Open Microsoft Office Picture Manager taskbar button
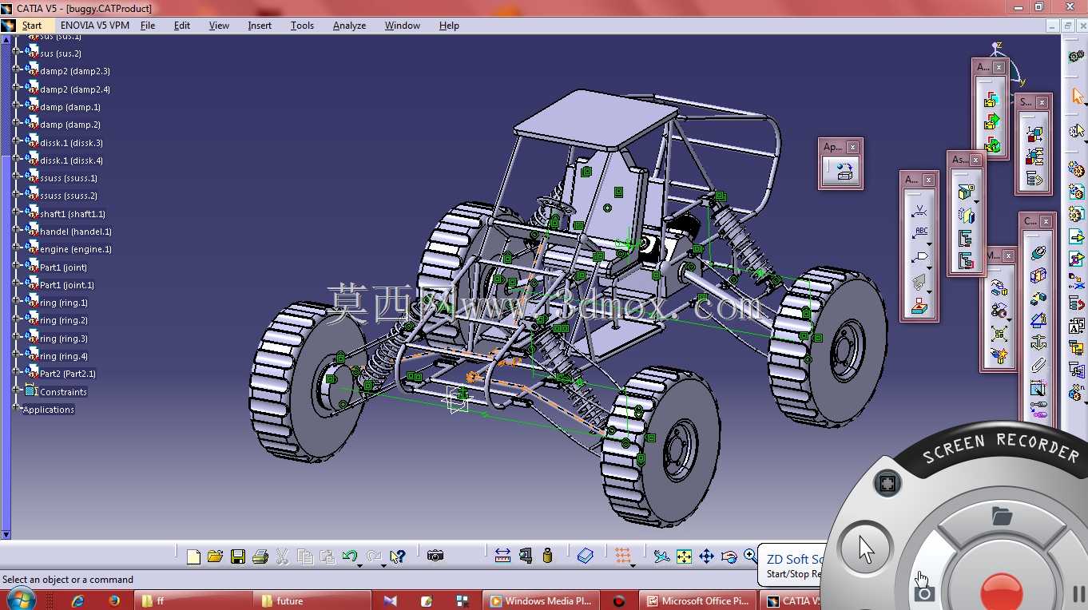Screen dimensions: 1088x610 (x=698, y=601)
